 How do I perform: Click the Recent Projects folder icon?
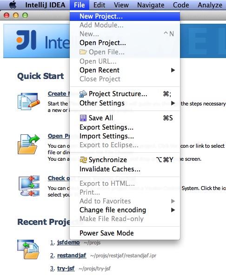[28, 249]
